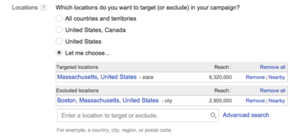Screen dimensions: 290x140
Task: Click Remove all for Excluded locations
Action: pyautogui.click(x=273, y=91)
